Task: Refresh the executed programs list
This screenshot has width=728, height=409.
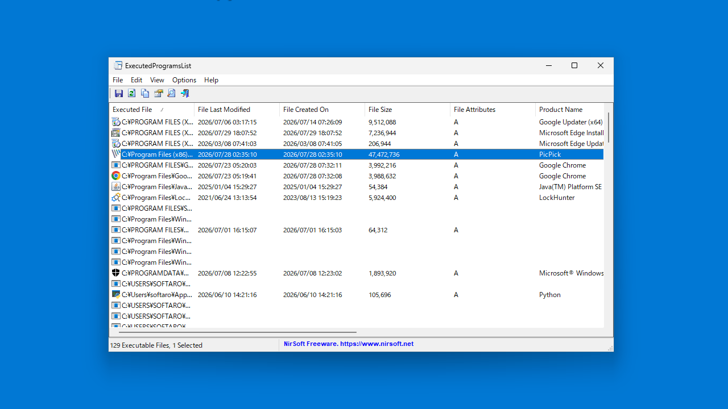Action: click(x=132, y=94)
